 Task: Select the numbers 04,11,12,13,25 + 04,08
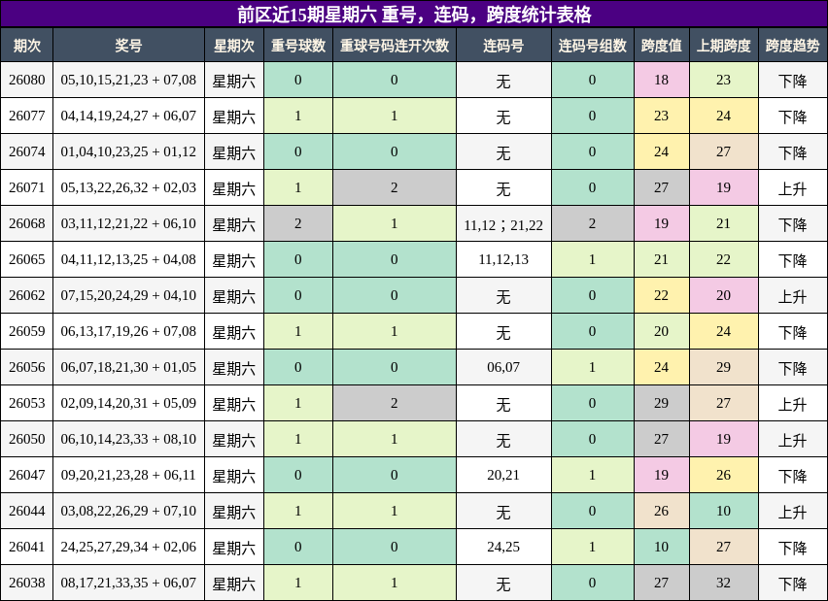[128, 259]
